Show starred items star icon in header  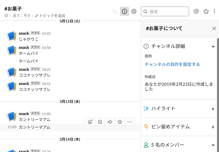[x=206, y=11]
